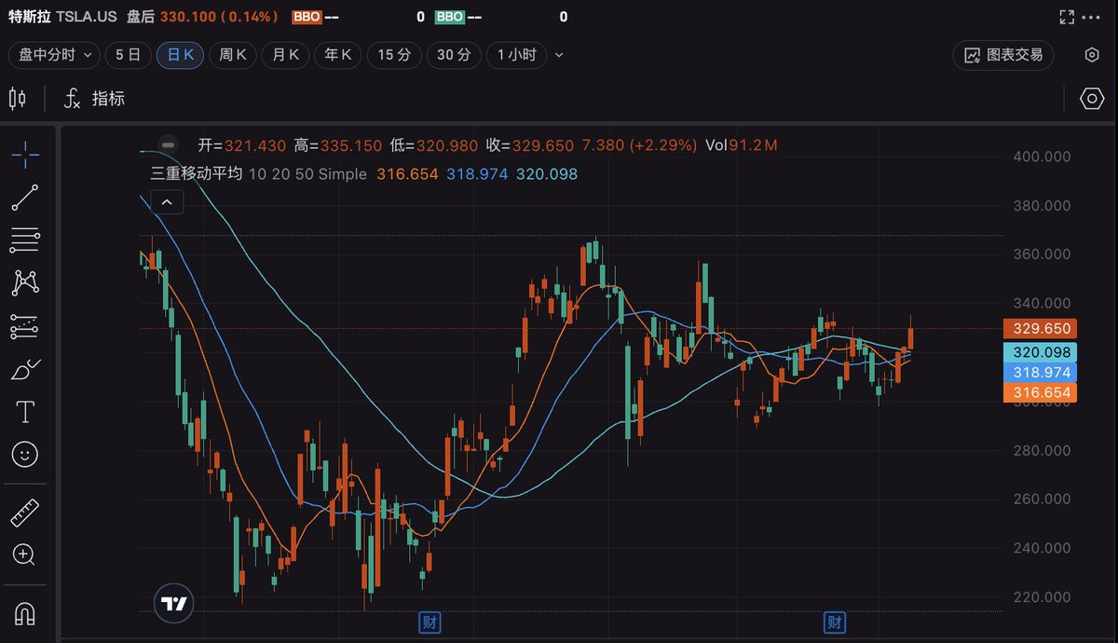Click the 220.000 price axis label
The height and width of the screenshot is (643, 1118).
coord(1041,597)
